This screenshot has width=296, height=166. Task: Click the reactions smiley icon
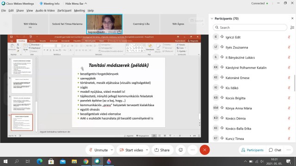click(181, 150)
